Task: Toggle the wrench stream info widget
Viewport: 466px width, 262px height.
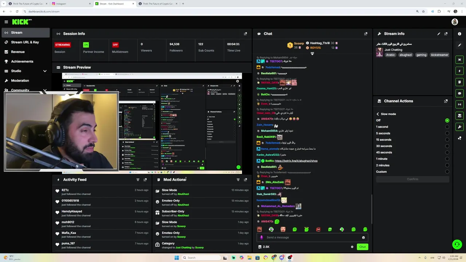Action: (459, 127)
